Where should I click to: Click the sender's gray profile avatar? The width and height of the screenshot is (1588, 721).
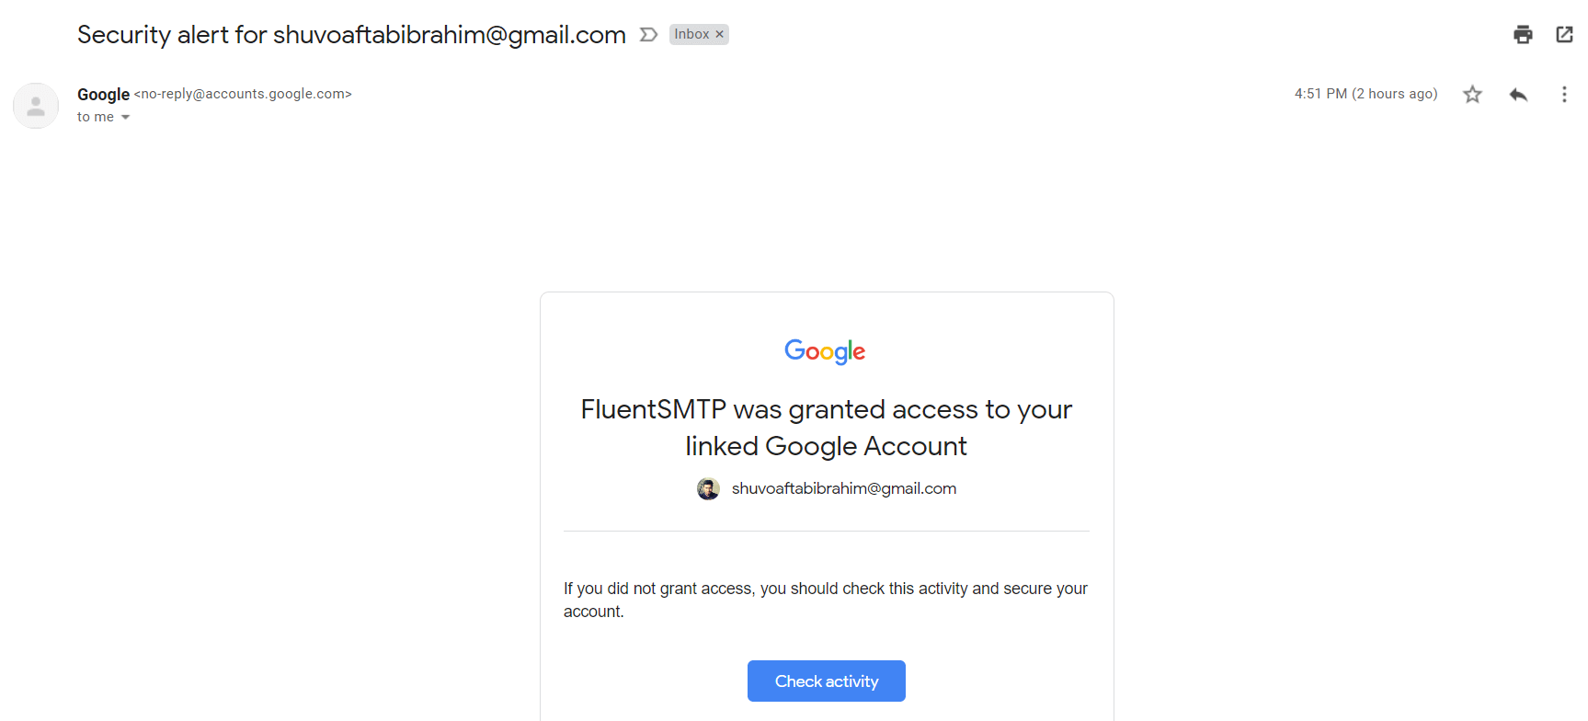tap(36, 106)
